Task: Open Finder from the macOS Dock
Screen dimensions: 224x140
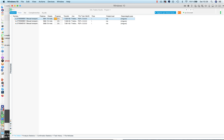Action: click(x=2, y=7)
